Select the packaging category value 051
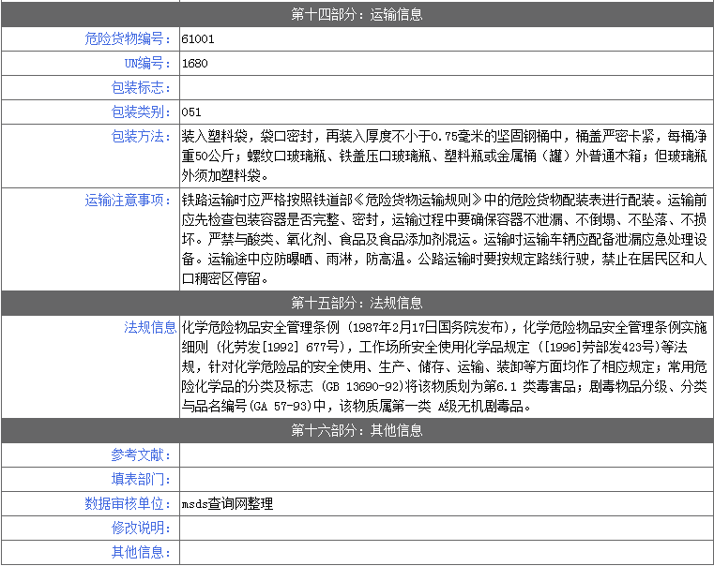 [191, 112]
